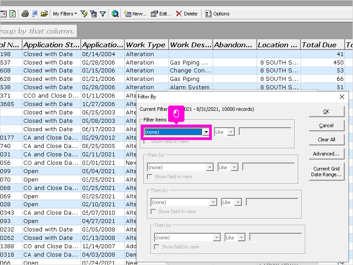Viewport: 353px width, 265px height.
Task: Tick Show field in view under third Then by
Action: point(157,247)
